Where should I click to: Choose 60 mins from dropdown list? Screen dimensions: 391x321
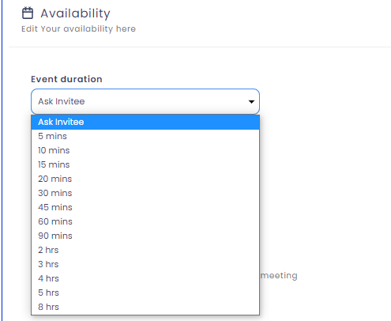(145, 221)
